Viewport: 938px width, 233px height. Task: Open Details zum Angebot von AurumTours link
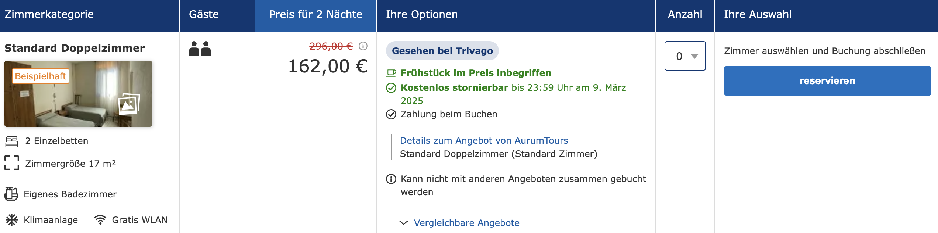(x=484, y=140)
